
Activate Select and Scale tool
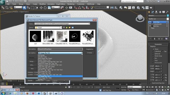pyautogui.click(x=49, y=8)
